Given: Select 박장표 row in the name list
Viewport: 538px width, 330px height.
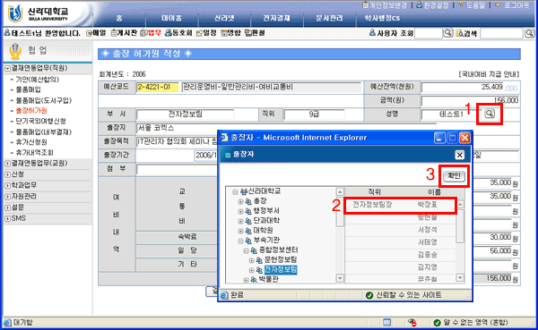Looking at the screenshot, I should [x=400, y=205].
